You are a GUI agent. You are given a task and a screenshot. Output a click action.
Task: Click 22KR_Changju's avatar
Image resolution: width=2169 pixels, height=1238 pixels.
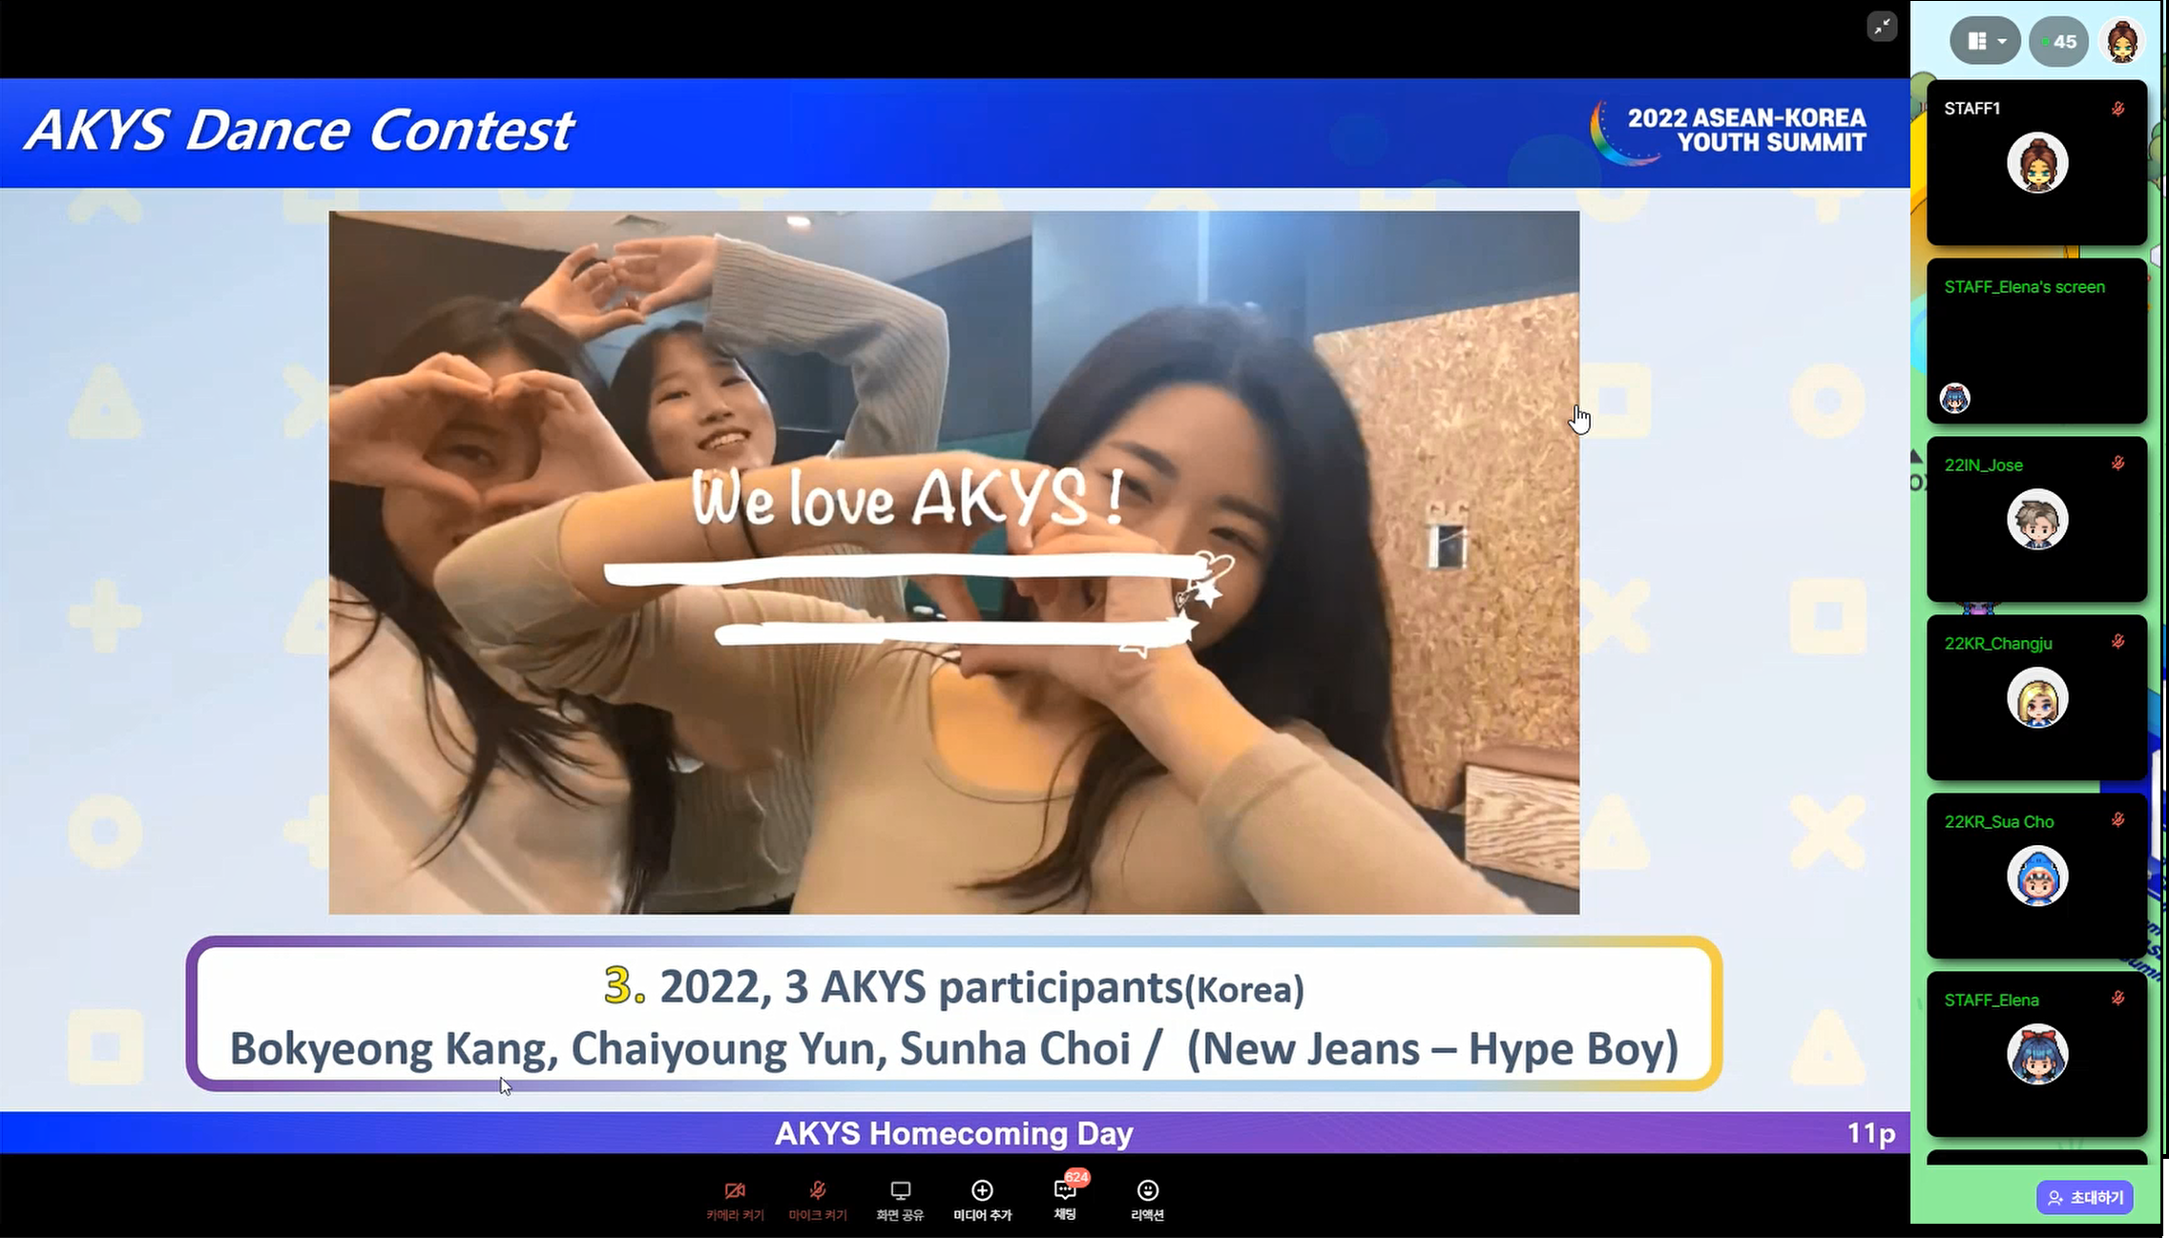click(2036, 698)
